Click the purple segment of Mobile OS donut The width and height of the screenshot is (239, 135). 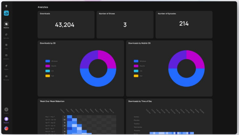coord(177,59)
